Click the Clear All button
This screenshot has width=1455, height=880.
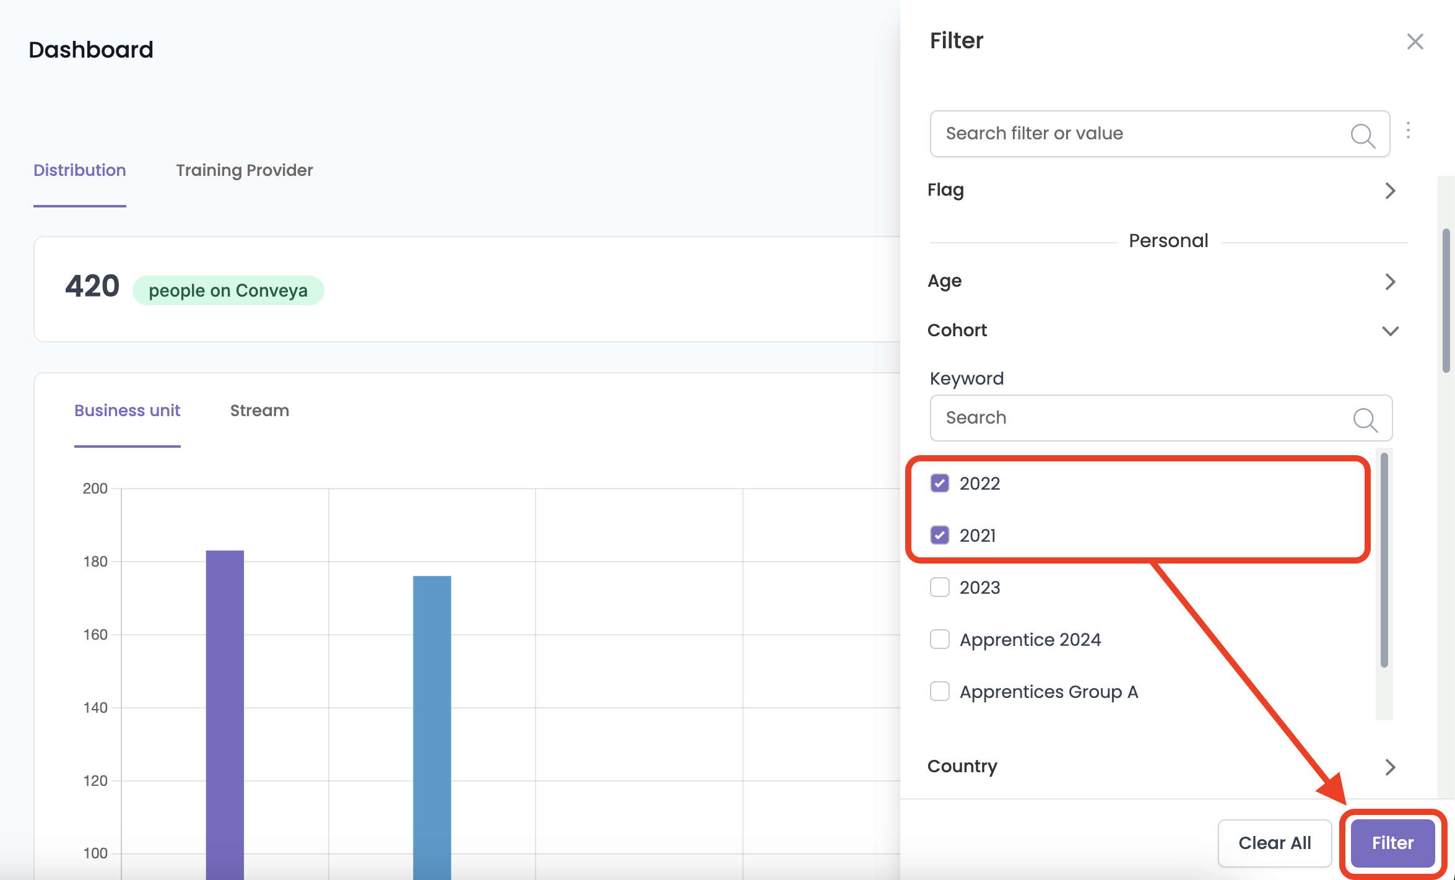(x=1275, y=843)
